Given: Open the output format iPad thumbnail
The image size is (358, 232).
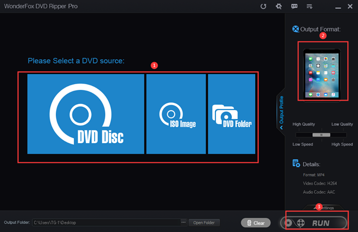Looking at the screenshot, I should 322,74.
